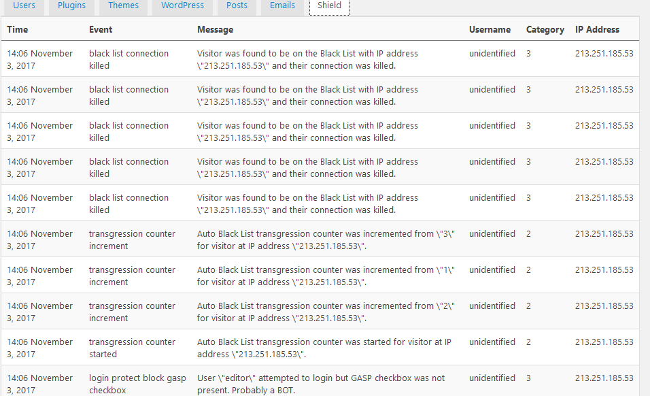Viewport: 650px width, 396px height.
Task: Click the Event column header
Action: [x=101, y=29]
